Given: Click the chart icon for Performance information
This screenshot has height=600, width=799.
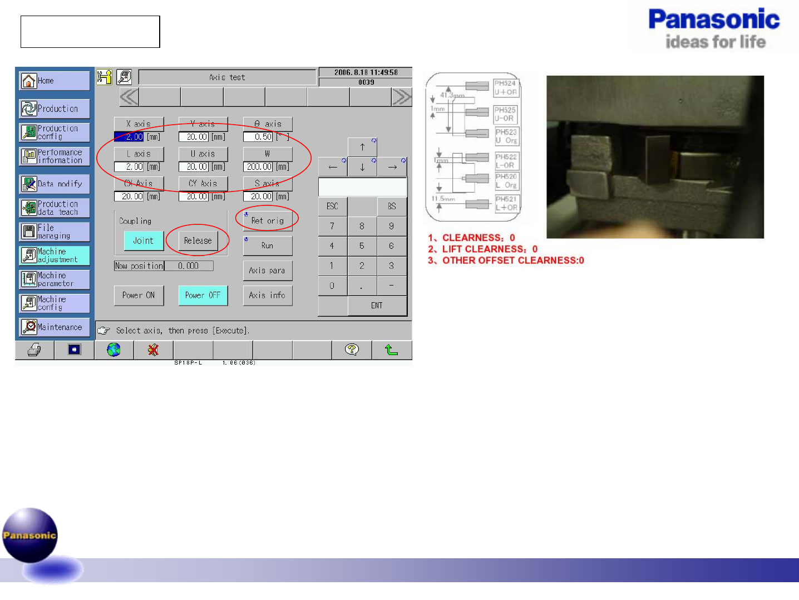Looking at the screenshot, I should (x=29, y=156).
